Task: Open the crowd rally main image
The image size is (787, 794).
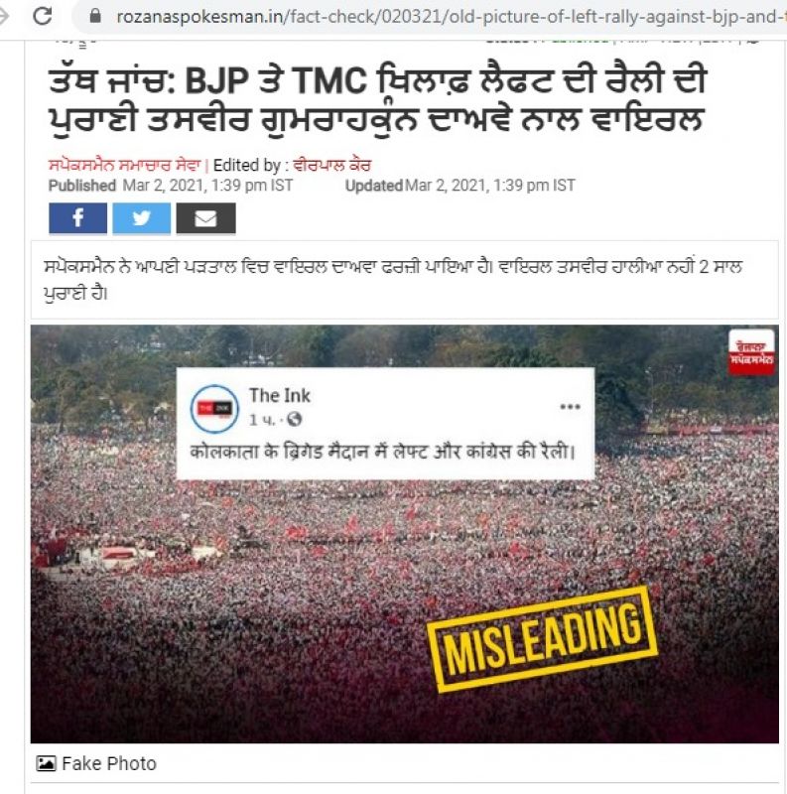Action: [x=405, y=534]
